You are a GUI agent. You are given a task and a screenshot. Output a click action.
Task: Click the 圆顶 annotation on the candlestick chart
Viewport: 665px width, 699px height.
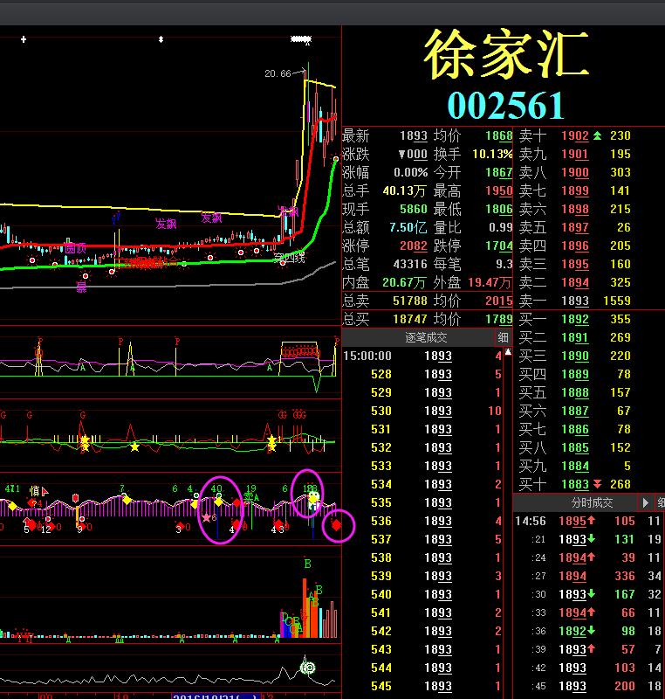coord(75,248)
